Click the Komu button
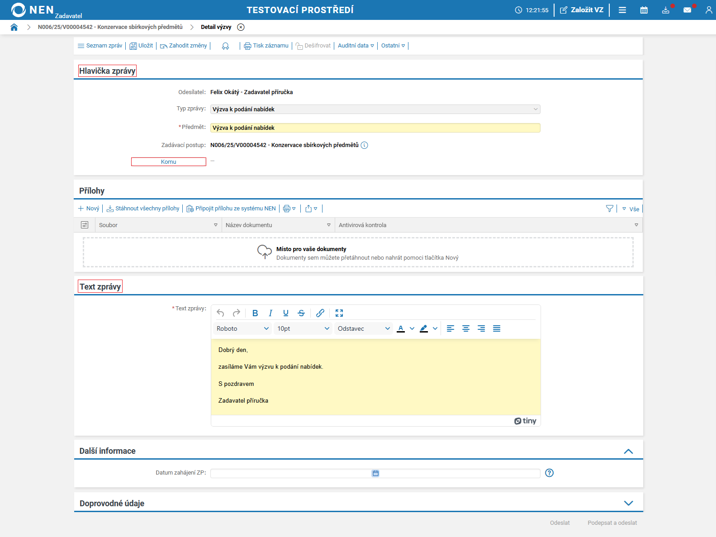The height and width of the screenshot is (537, 716). [169, 162]
